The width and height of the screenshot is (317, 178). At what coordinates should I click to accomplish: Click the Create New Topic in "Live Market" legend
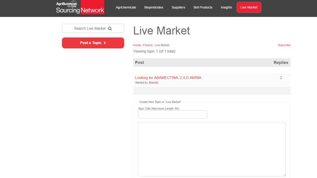[x=160, y=102]
